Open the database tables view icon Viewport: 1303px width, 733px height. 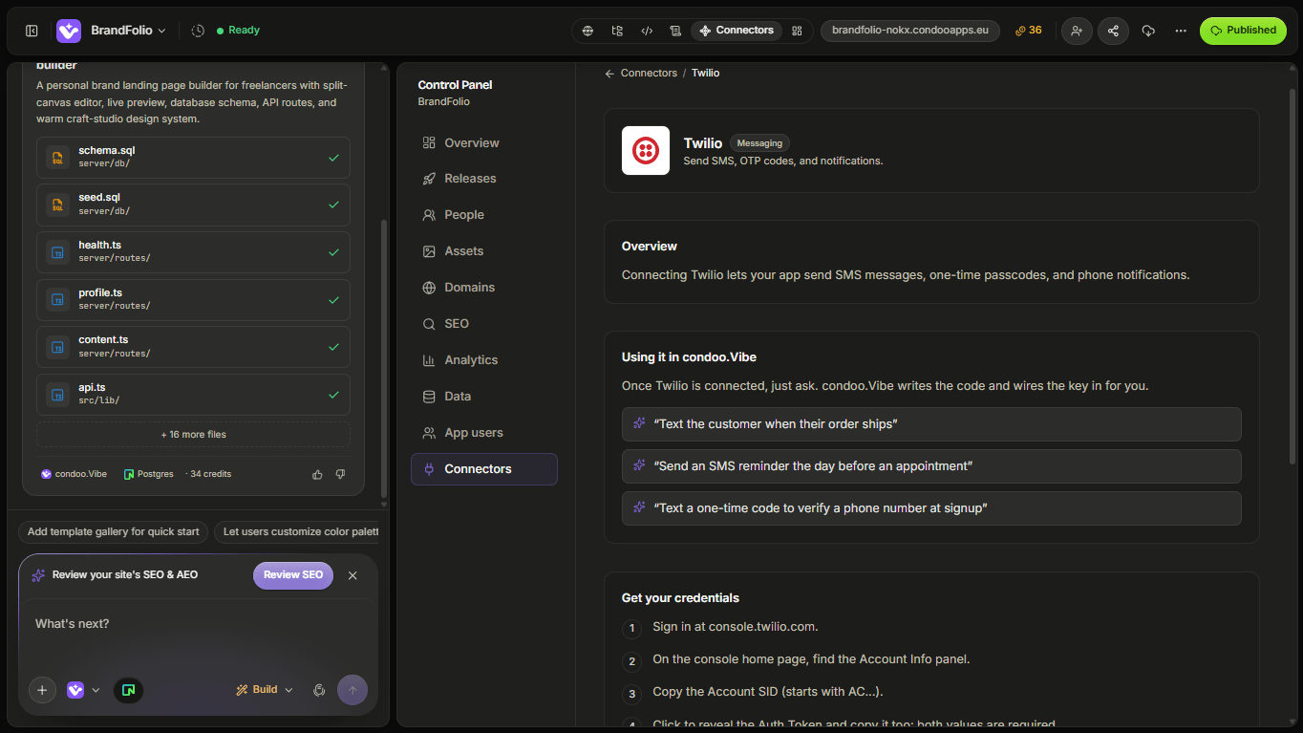coord(675,31)
